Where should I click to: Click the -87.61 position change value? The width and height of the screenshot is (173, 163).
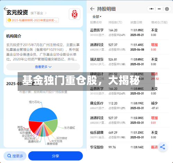pos(155,108)
